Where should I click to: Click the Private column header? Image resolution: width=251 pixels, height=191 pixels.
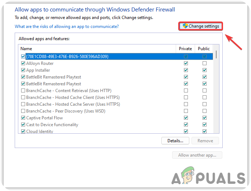click(x=185, y=49)
